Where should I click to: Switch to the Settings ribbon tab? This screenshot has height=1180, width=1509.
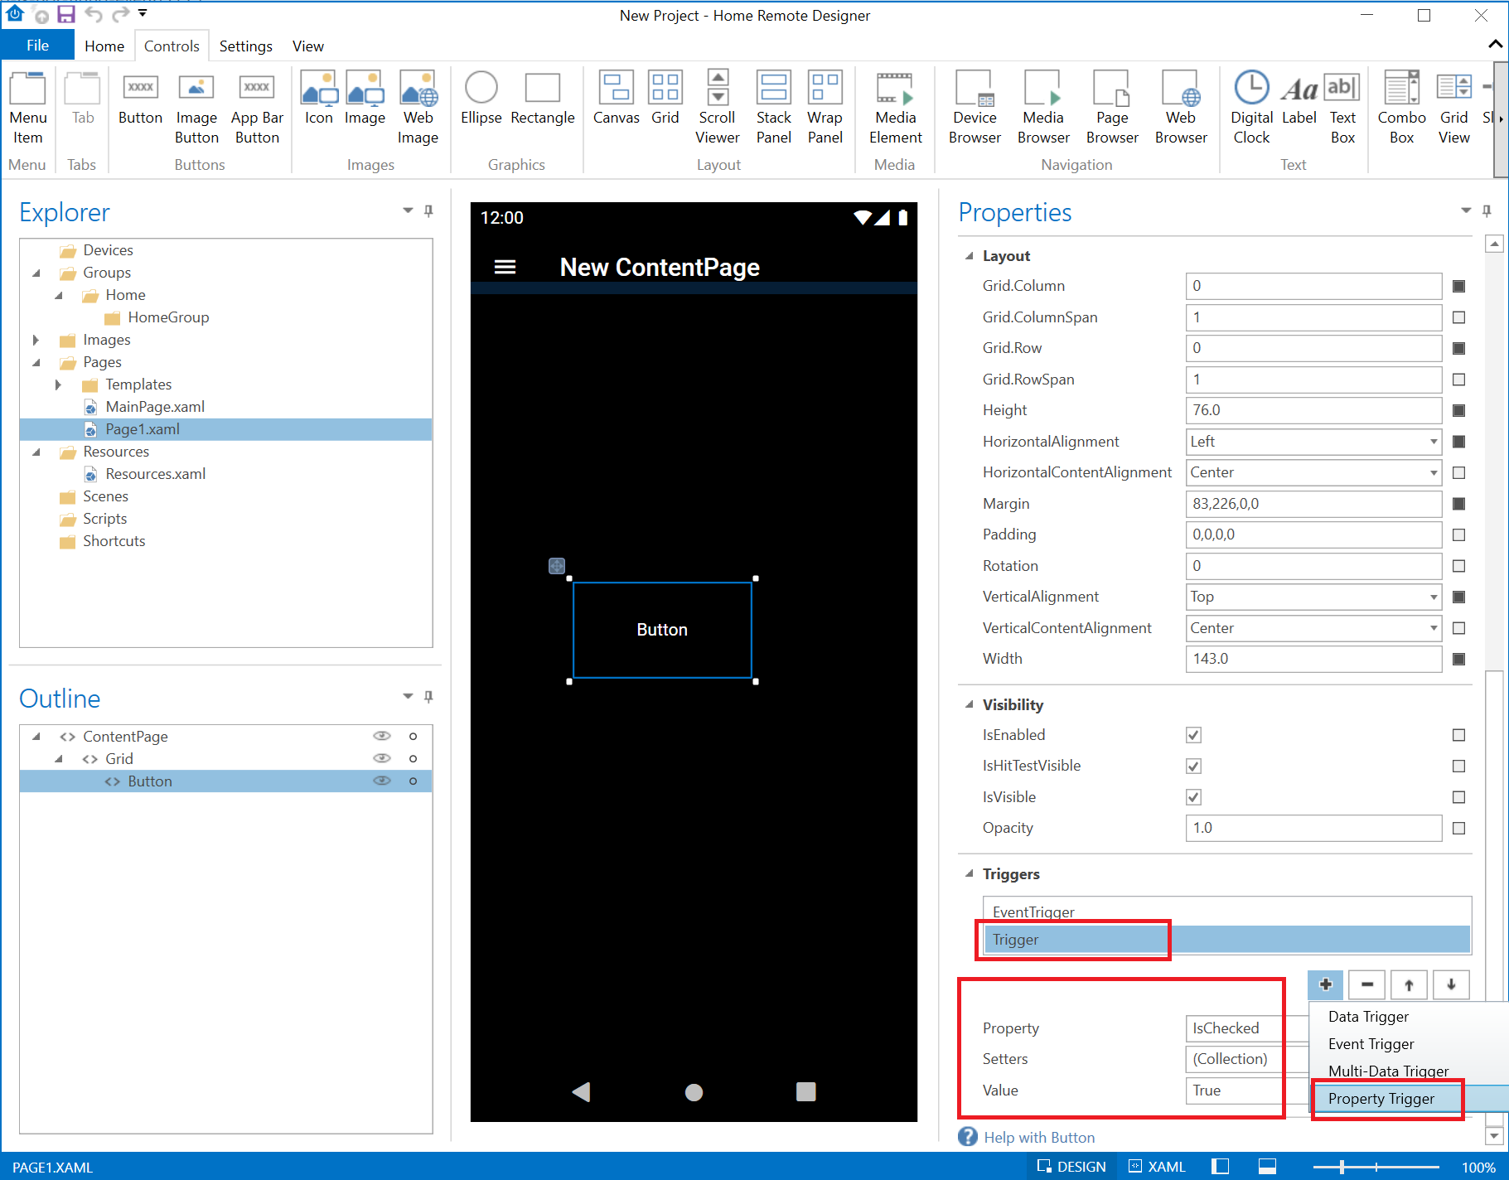click(245, 46)
